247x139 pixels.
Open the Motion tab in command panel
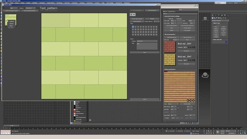coord(222,15)
